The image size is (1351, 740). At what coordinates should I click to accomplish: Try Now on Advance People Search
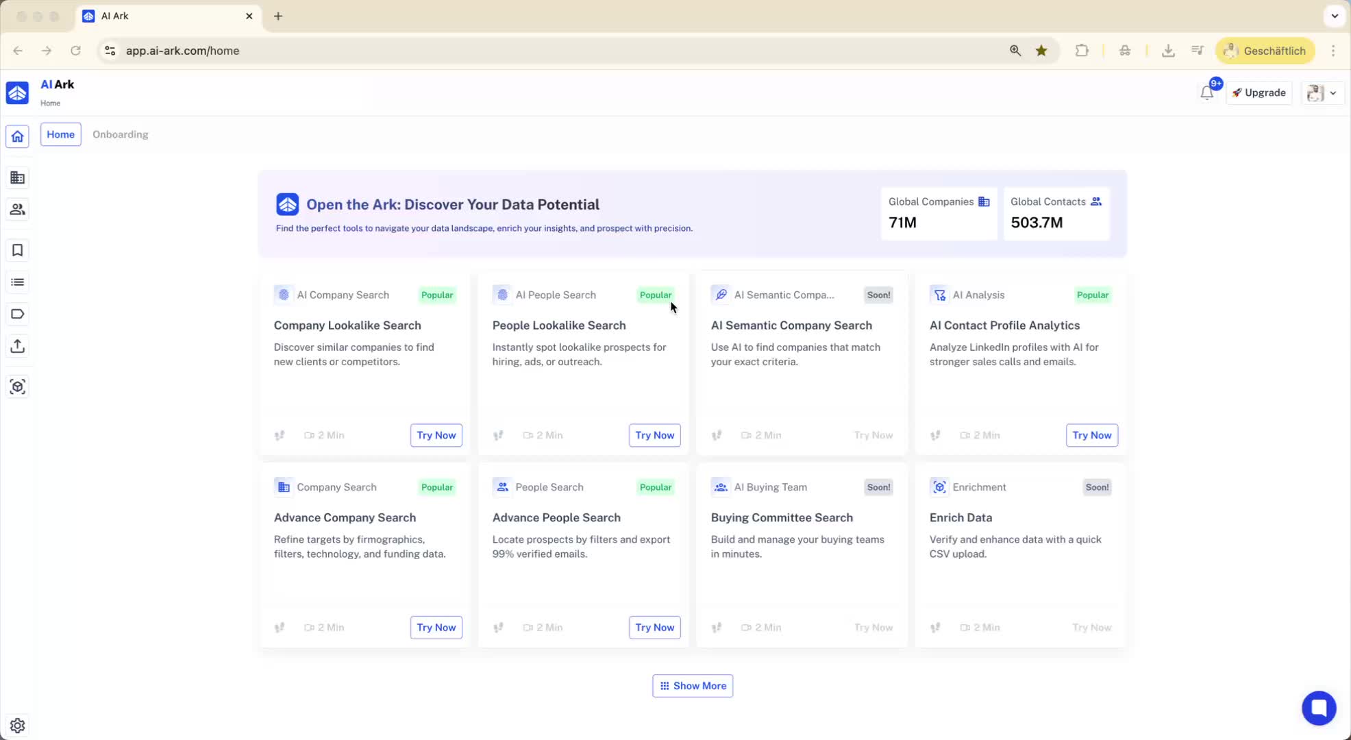coord(654,628)
